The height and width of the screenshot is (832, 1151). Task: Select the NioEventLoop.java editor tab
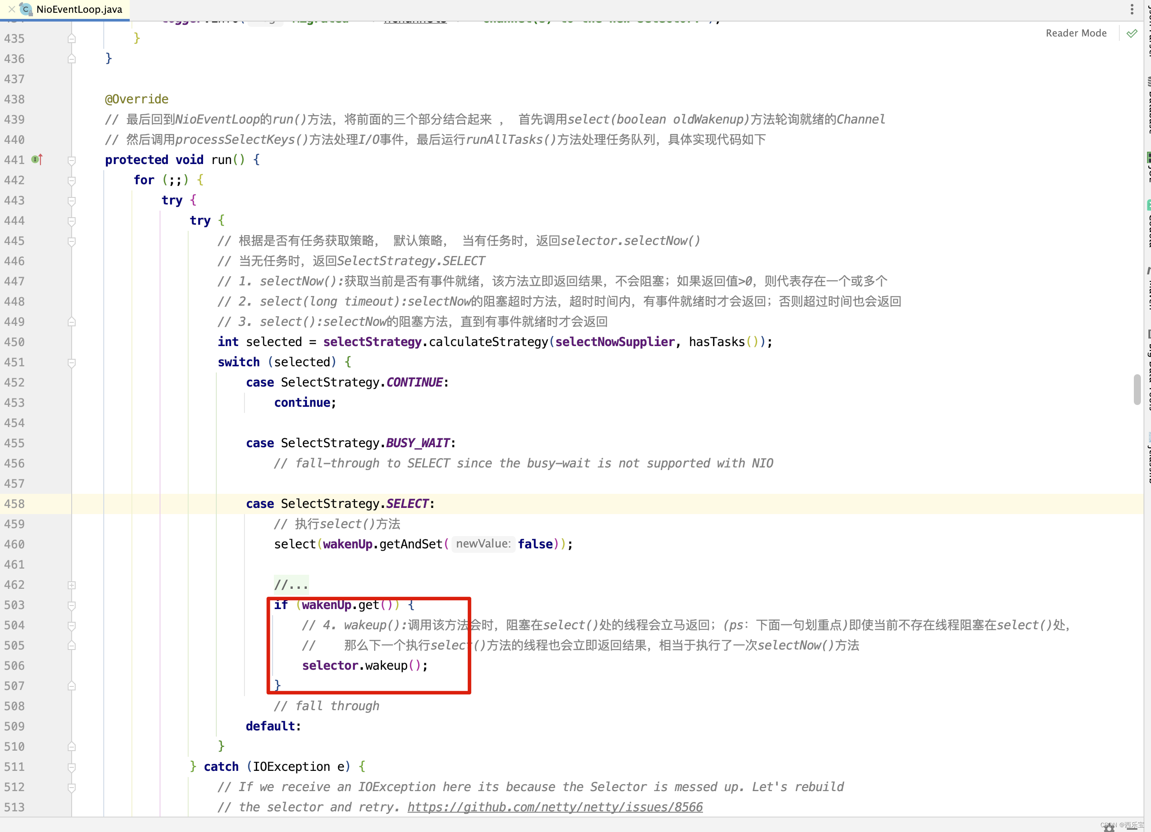tap(79, 9)
